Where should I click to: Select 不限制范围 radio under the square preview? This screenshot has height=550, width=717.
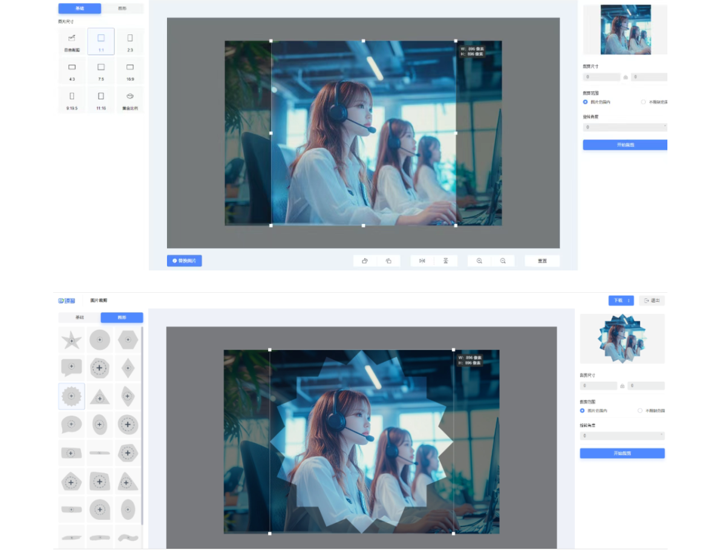point(643,102)
